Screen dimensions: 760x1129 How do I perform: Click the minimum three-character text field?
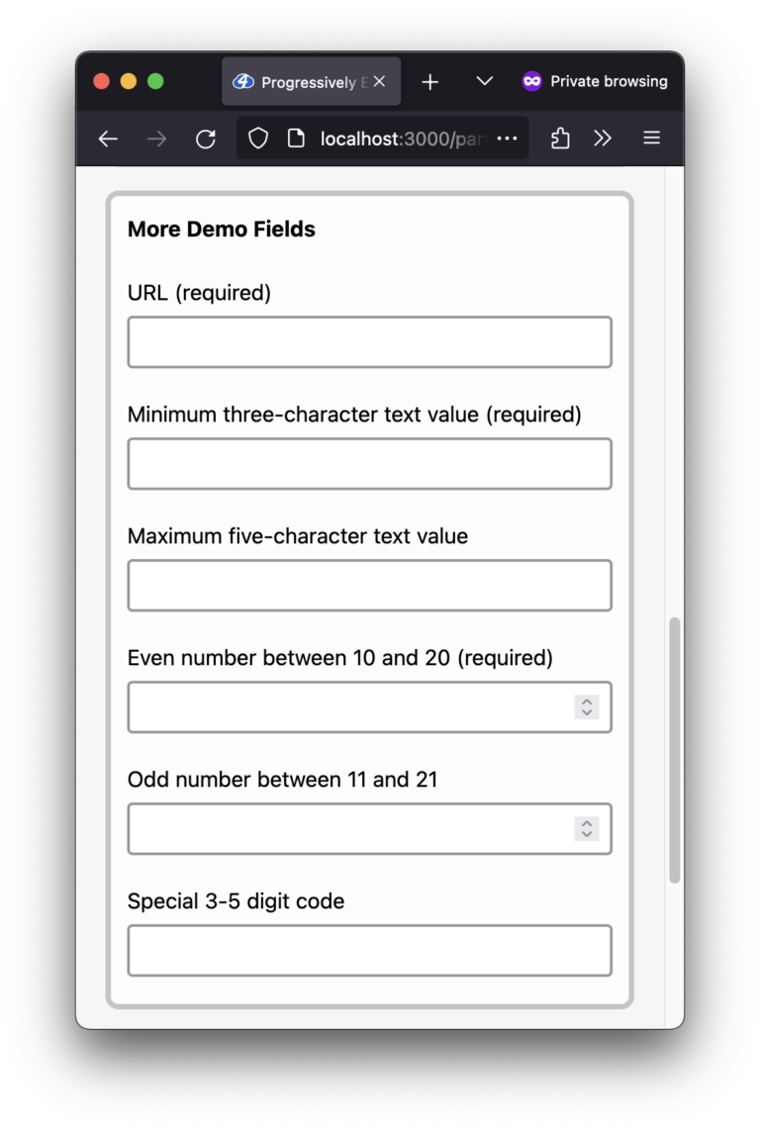click(369, 464)
